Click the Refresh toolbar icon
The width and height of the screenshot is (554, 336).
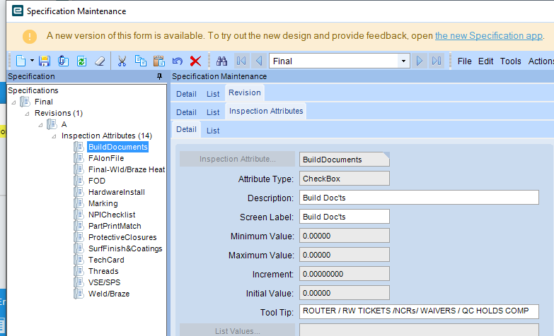81,61
